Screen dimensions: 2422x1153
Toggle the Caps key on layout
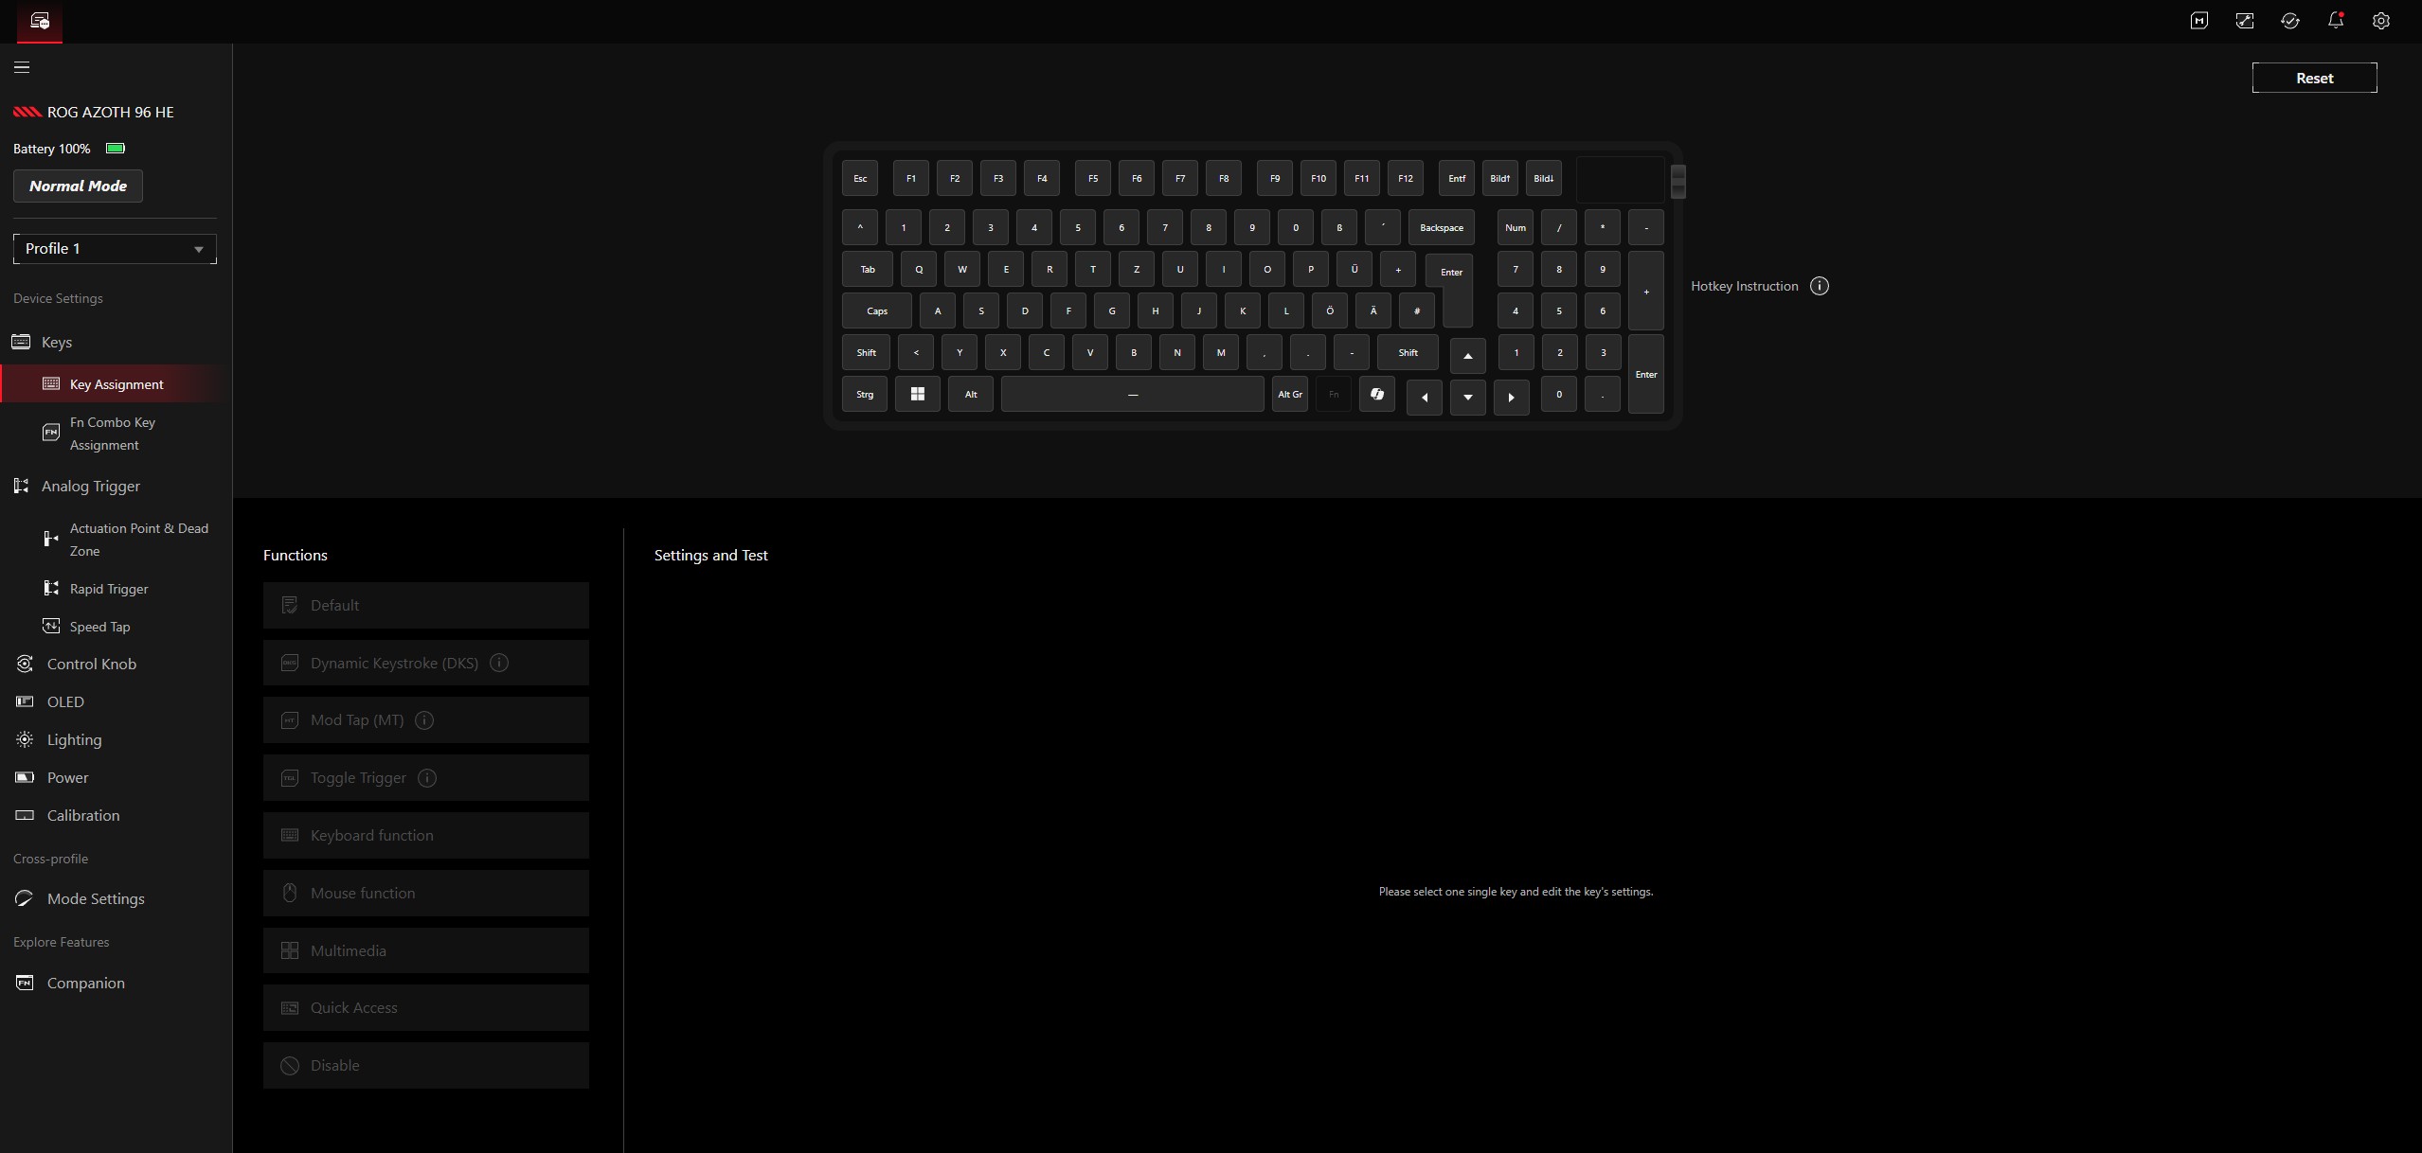(x=876, y=310)
